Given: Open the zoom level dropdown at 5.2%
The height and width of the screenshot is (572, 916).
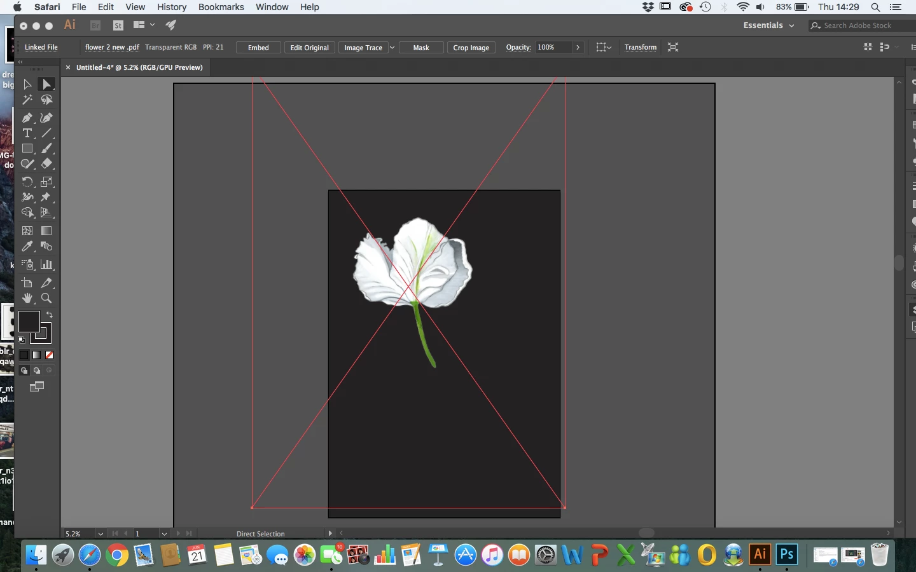Looking at the screenshot, I should coord(101,534).
